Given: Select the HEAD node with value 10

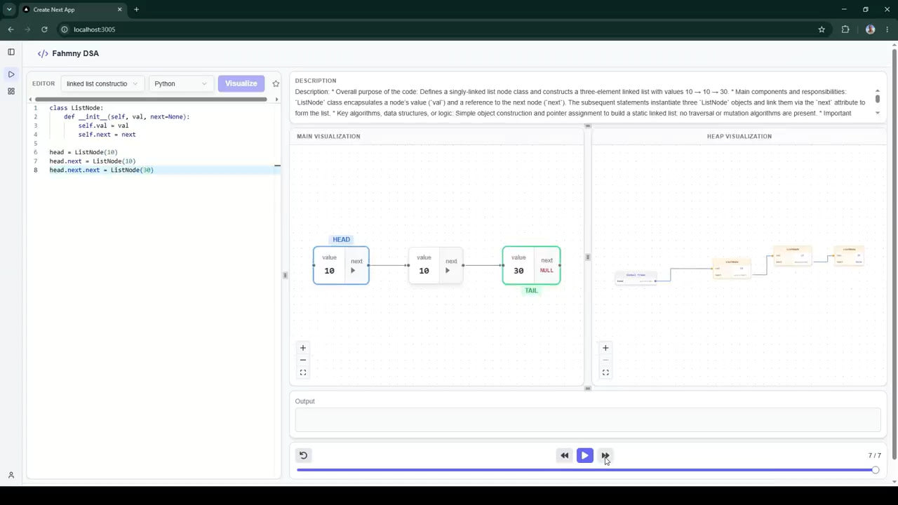Looking at the screenshot, I should pos(341,266).
